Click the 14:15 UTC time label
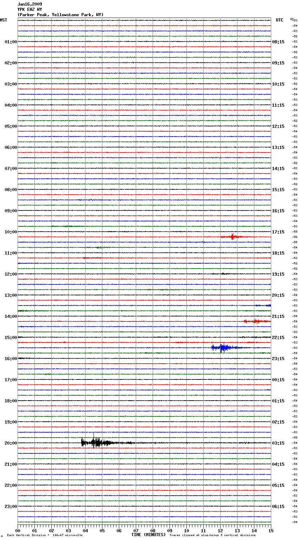 278,169
